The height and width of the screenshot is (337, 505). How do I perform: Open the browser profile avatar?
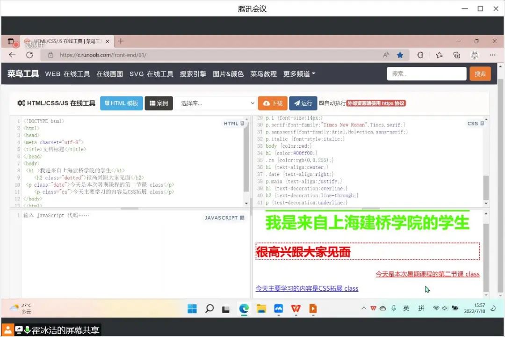click(x=475, y=55)
